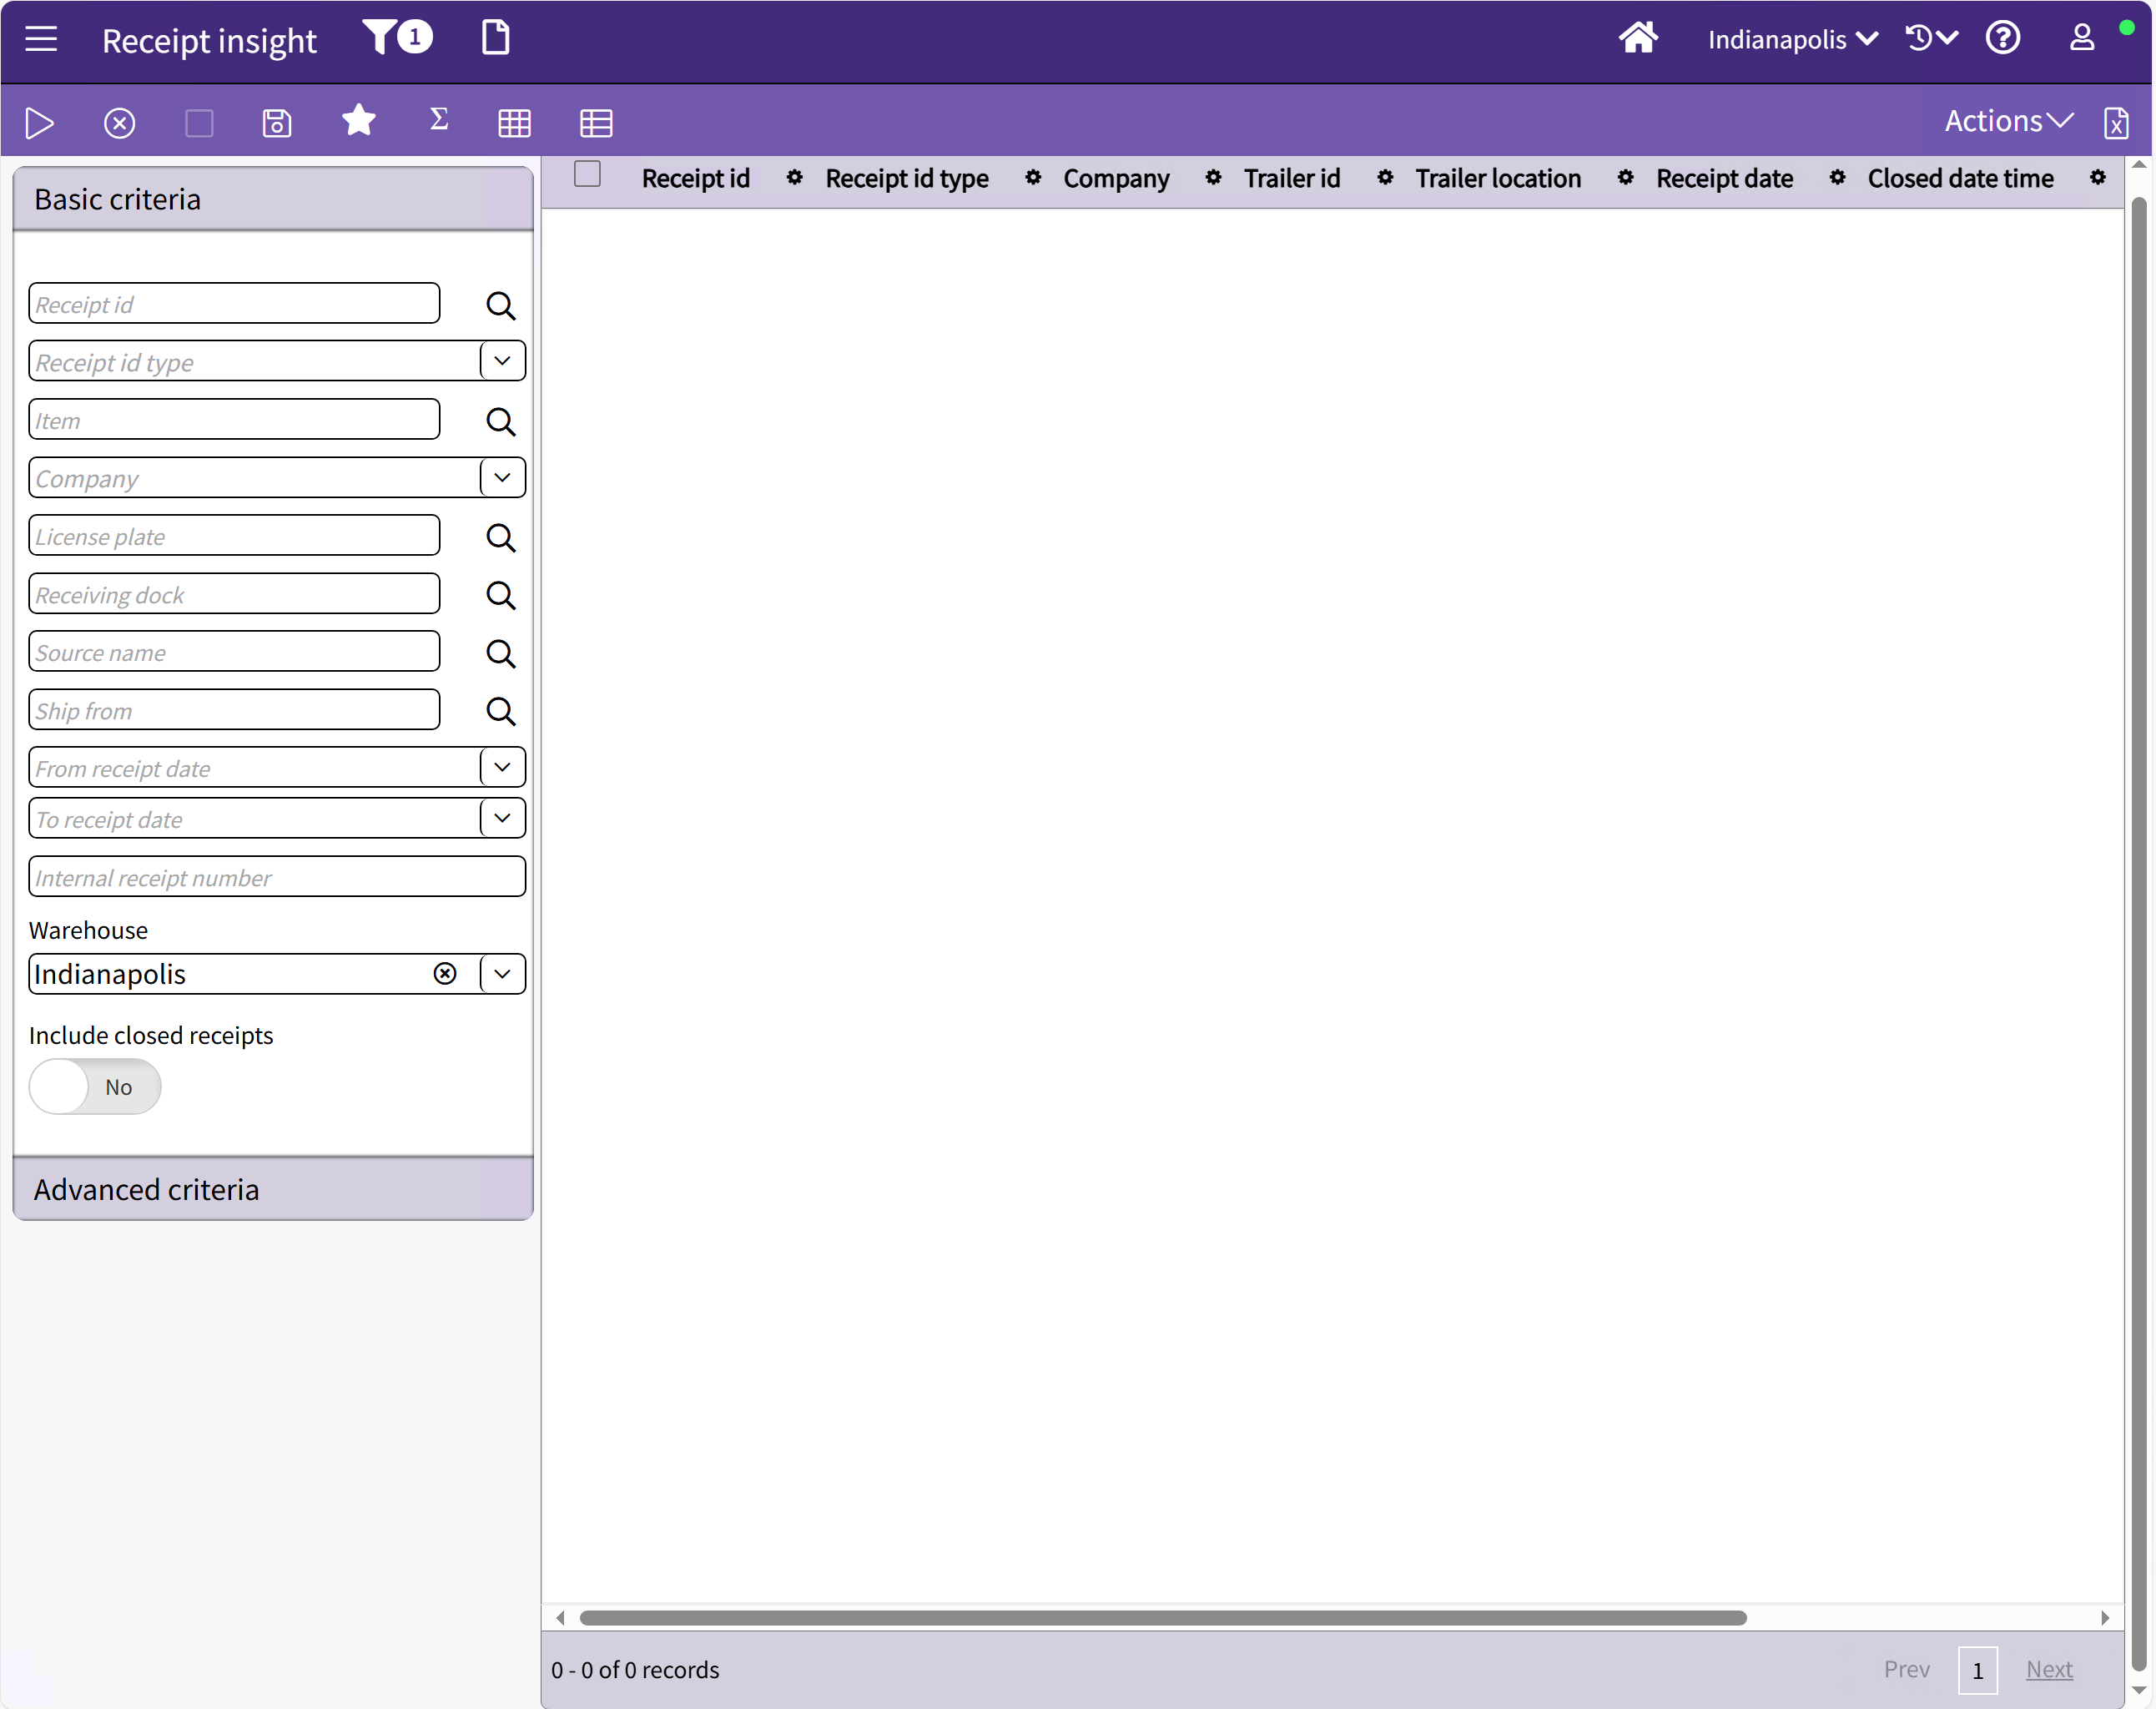Check the select-all checkbox in grid header
Image resolution: width=2156 pixels, height=1709 pixels.
click(587, 175)
